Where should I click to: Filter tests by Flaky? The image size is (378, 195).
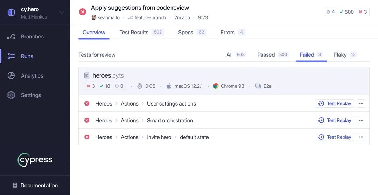(340, 55)
